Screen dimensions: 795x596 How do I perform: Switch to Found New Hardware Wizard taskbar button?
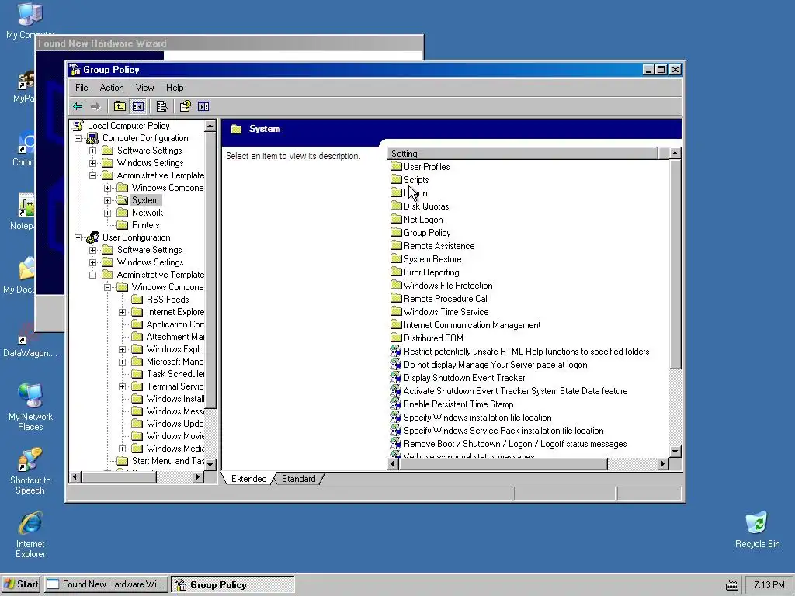tap(106, 584)
